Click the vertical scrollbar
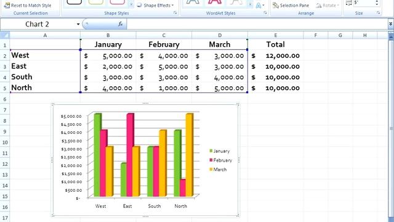Viewport: 394px width, 222px height. [x=391, y=128]
